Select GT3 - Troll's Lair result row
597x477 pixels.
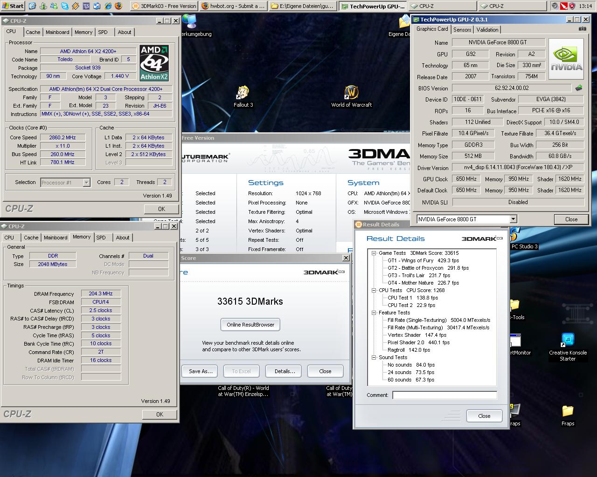[x=419, y=275]
